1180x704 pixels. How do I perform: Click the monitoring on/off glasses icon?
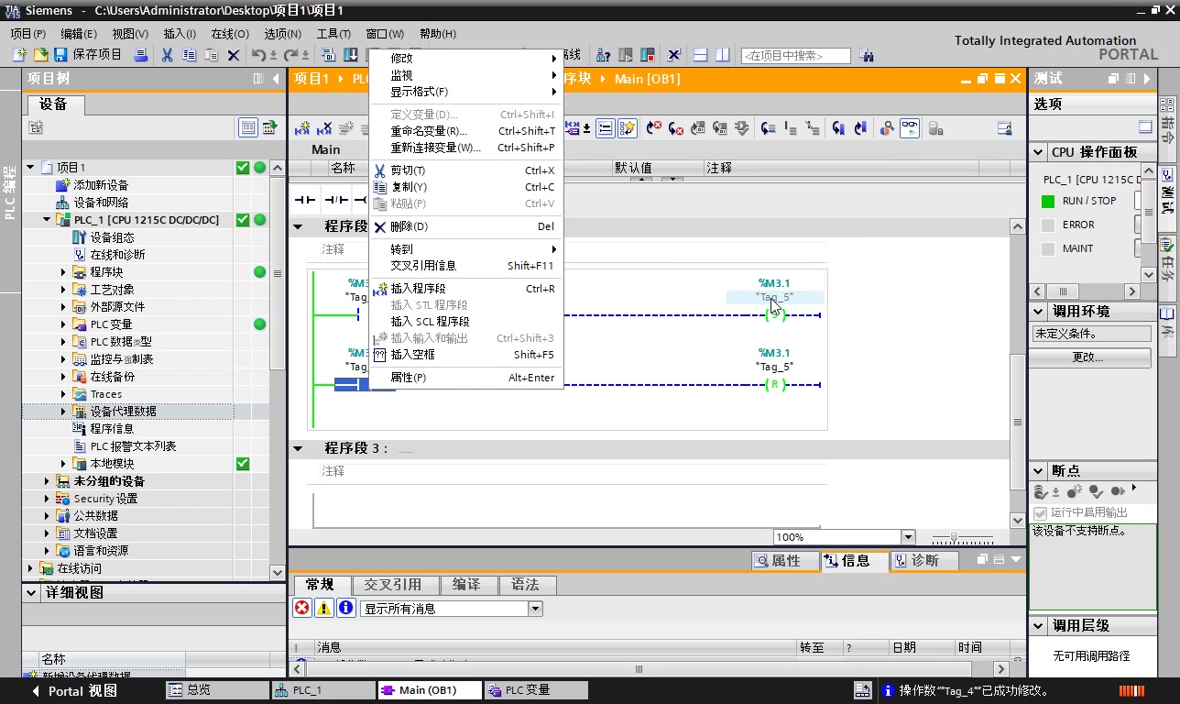(x=910, y=128)
